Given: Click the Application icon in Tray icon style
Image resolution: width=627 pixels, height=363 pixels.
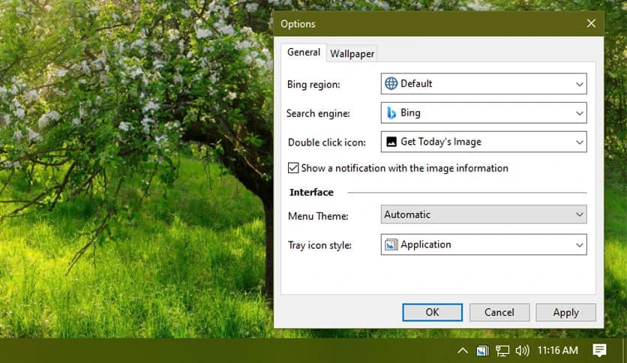Looking at the screenshot, I should [391, 244].
